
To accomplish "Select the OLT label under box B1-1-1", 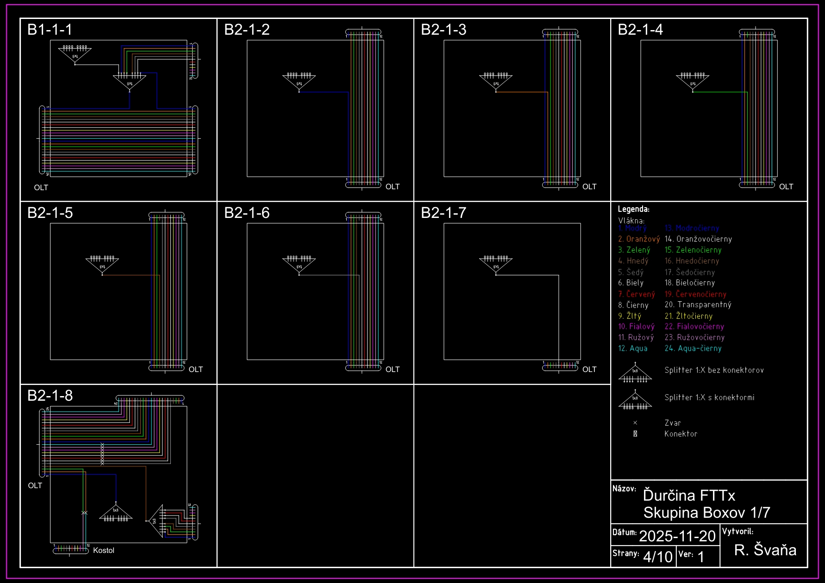I will point(41,188).
